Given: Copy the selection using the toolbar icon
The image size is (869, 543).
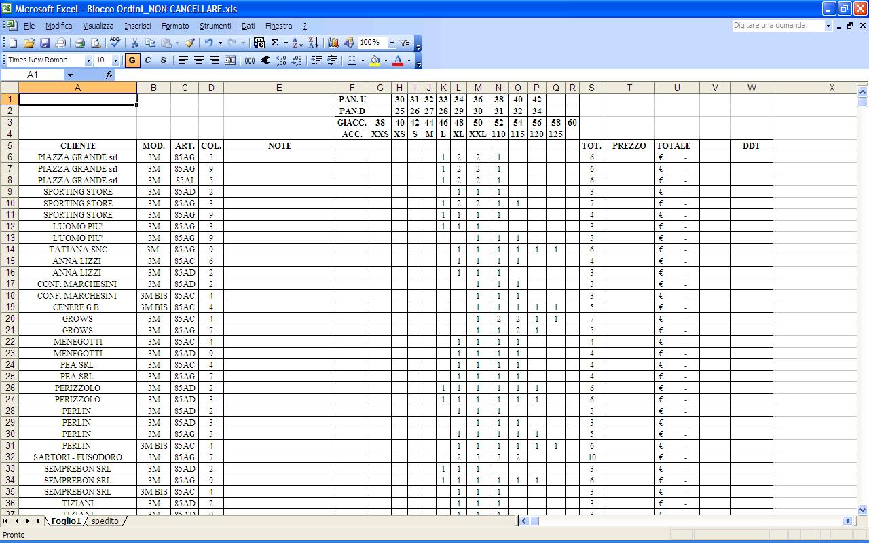Looking at the screenshot, I should coord(150,43).
